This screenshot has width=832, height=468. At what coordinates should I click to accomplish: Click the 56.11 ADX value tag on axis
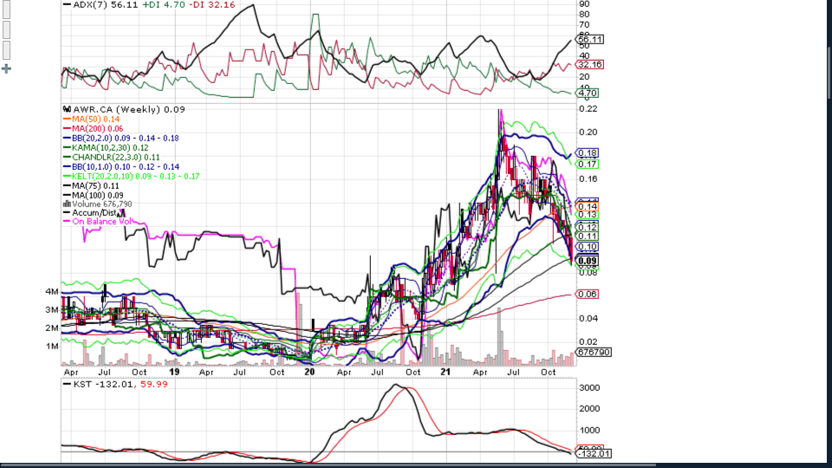point(590,40)
